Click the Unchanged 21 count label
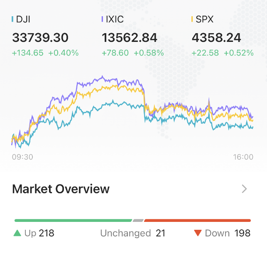This screenshot has height=253, width=267. click(132, 233)
